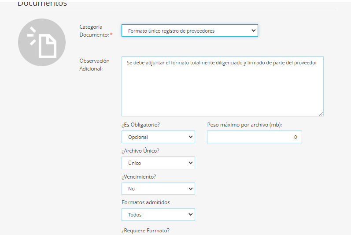The image size is (351, 235).
Task: Click the ¿Es Obligatorio? label text
Action: coord(140,125)
